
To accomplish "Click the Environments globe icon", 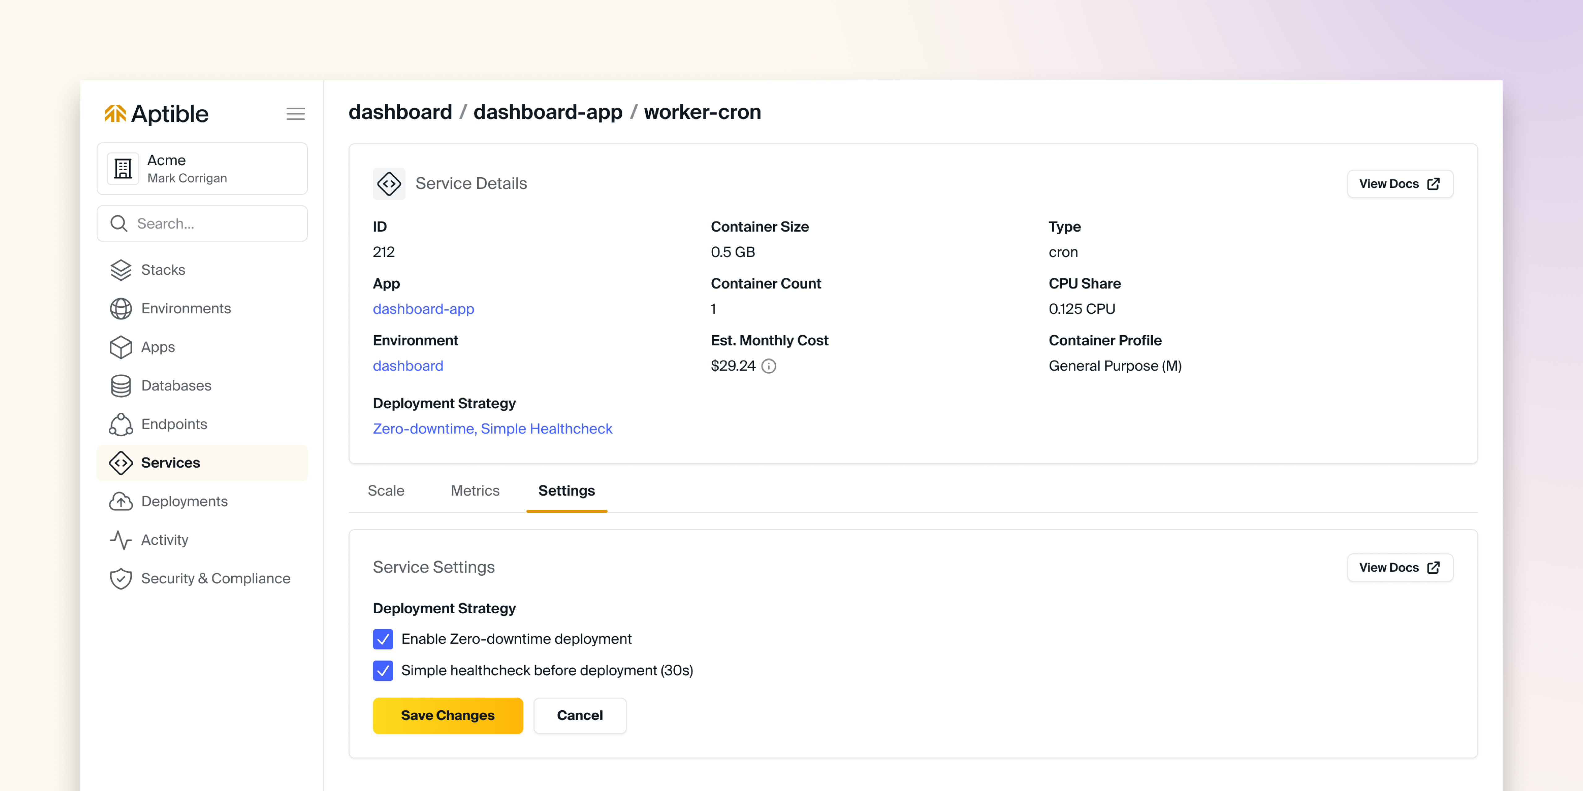I will pos(121,308).
